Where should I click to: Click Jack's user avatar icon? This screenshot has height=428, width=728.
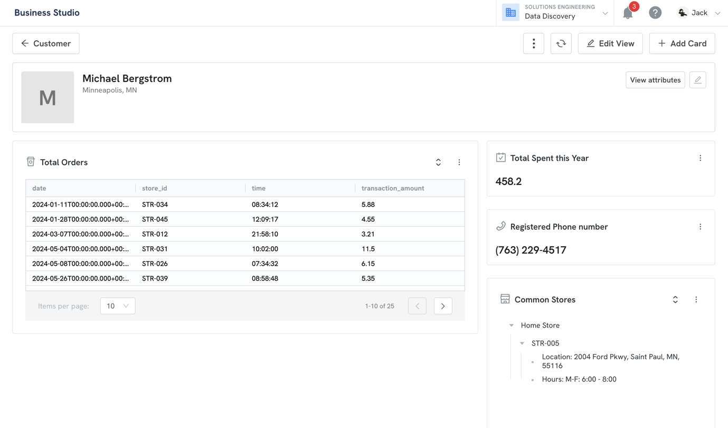[683, 13]
